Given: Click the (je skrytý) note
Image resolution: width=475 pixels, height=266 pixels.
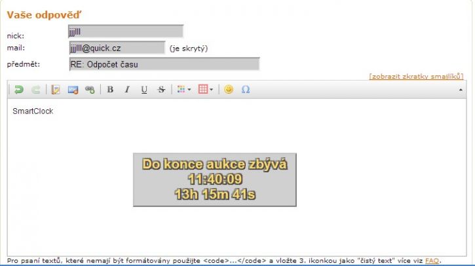Looking at the screenshot, I should click(x=189, y=48).
